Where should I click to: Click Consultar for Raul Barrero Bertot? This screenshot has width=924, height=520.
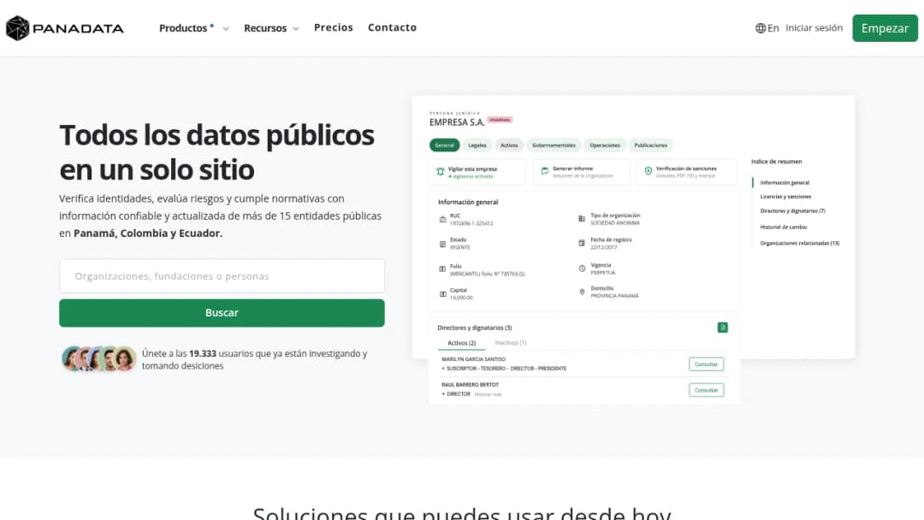click(706, 390)
